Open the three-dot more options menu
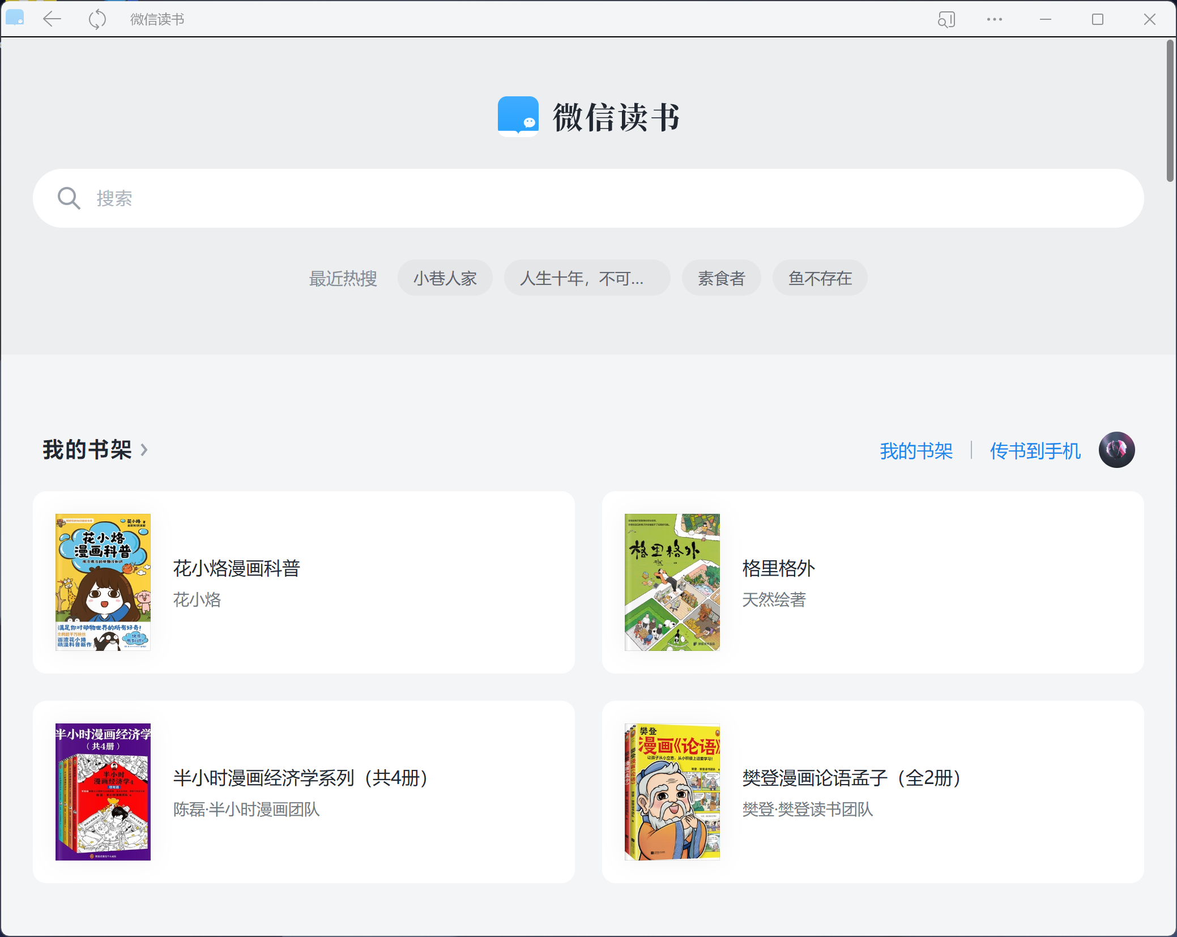The width and height of the screenshot is (1177, 937). click(994, 19)
